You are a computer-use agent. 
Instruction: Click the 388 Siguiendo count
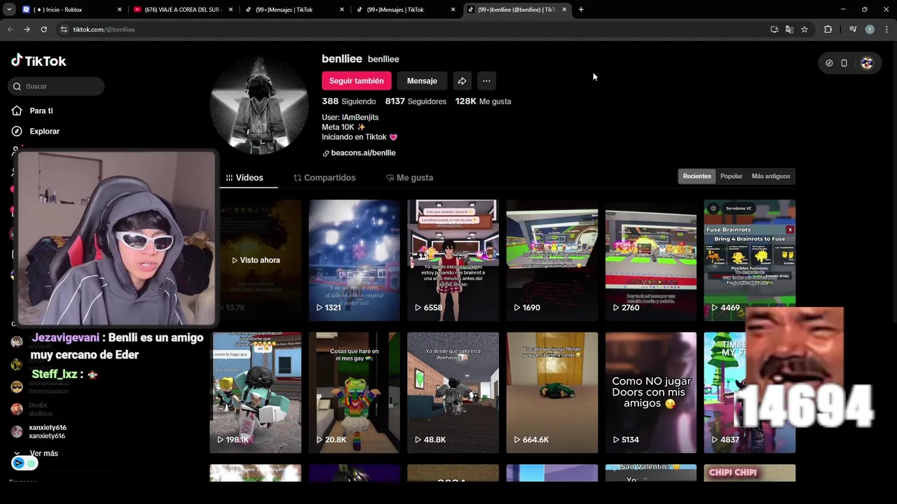coord(348,101)
